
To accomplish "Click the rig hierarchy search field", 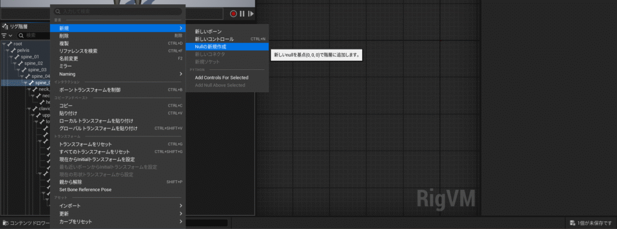I will point(34,36).
